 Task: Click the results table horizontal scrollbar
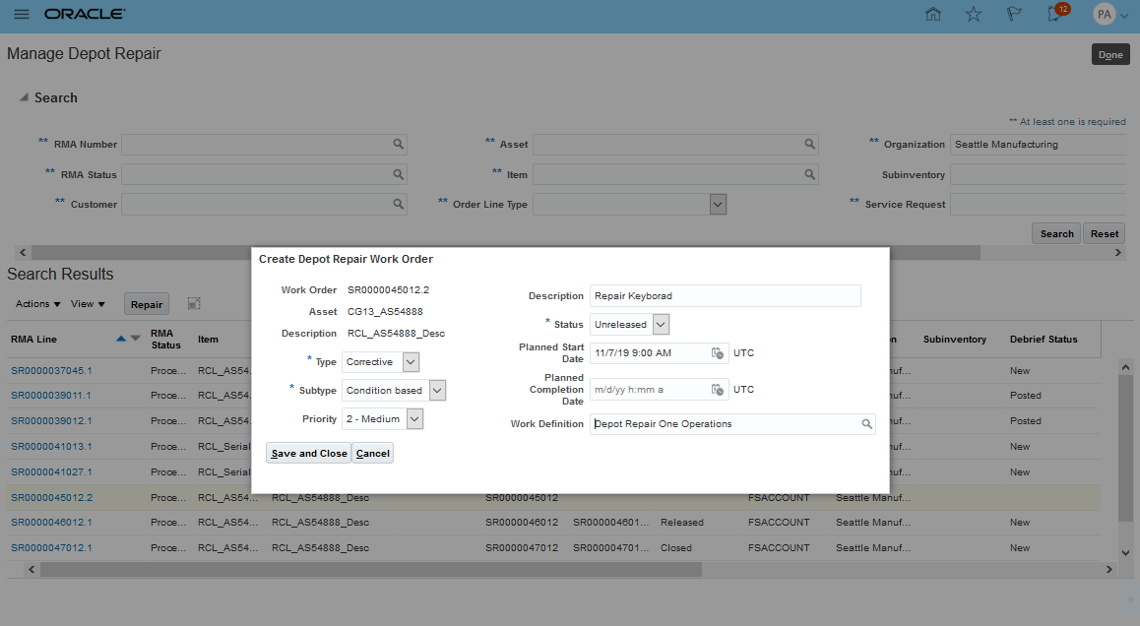click(x=371, y=569)
